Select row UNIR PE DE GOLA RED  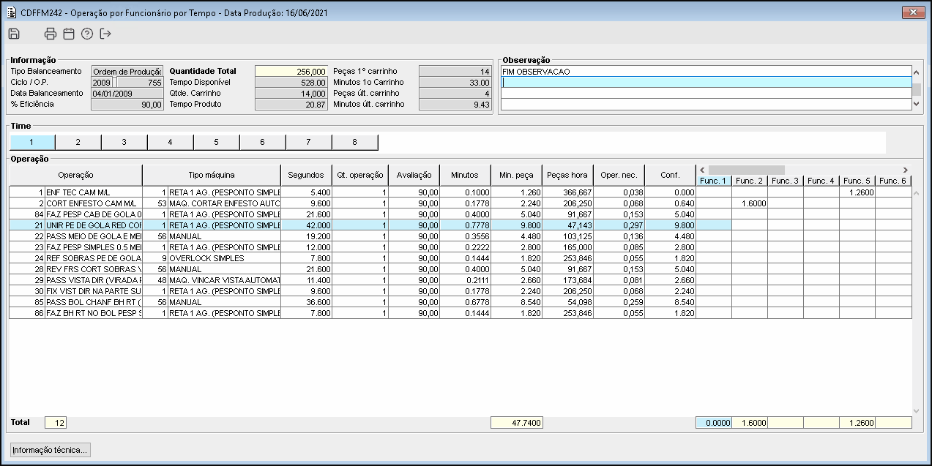pyautogui.click(x=461, y=225)
